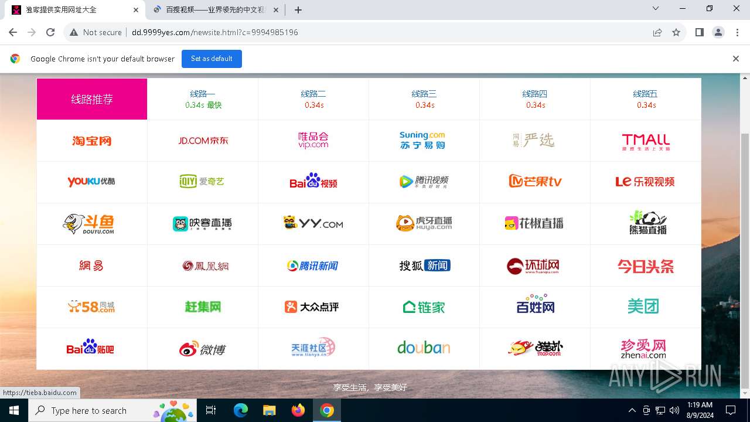Open the volume control in tray

point(674,410)
